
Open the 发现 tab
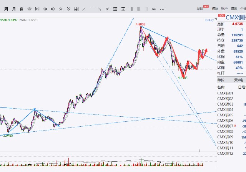200,8
